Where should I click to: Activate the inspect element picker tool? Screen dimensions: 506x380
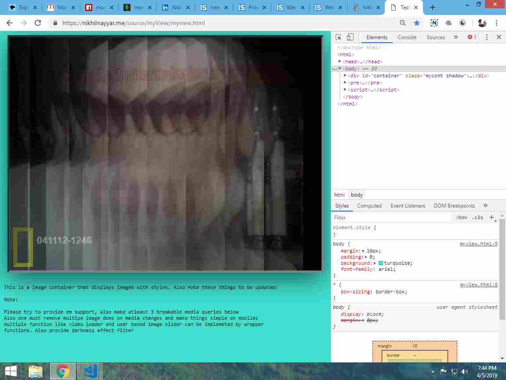tap(338, 37)
